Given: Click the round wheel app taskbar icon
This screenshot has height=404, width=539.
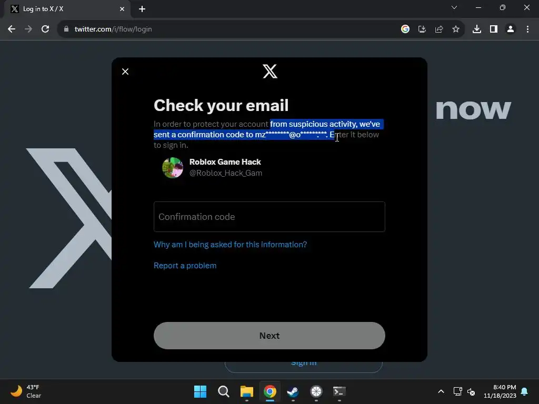Looking at the screenshot, I should pyautogui.click(x=316, y=391).
